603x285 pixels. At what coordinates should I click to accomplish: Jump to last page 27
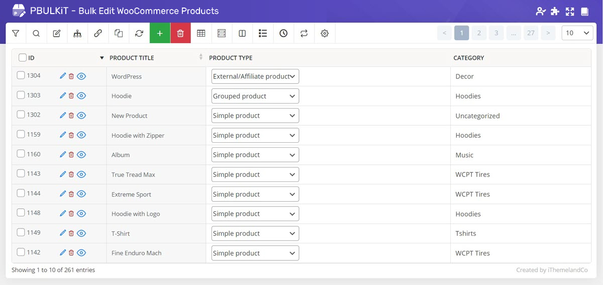pyautogui.click(x=531, y=33)
